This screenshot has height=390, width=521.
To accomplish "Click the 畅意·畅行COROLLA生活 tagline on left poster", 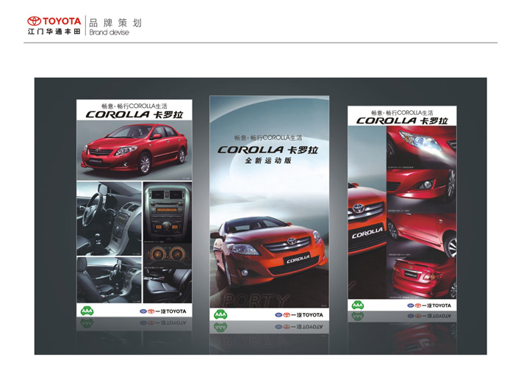I will coord(134,106).
